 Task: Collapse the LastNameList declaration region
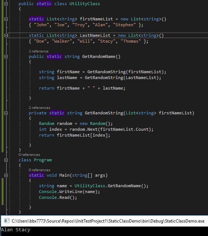click(x=6, y=36)
